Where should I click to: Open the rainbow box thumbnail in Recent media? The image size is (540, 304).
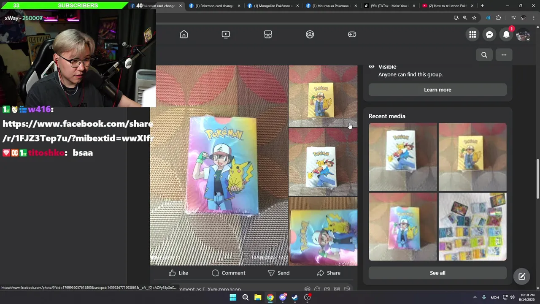click(x=403, y=227)
